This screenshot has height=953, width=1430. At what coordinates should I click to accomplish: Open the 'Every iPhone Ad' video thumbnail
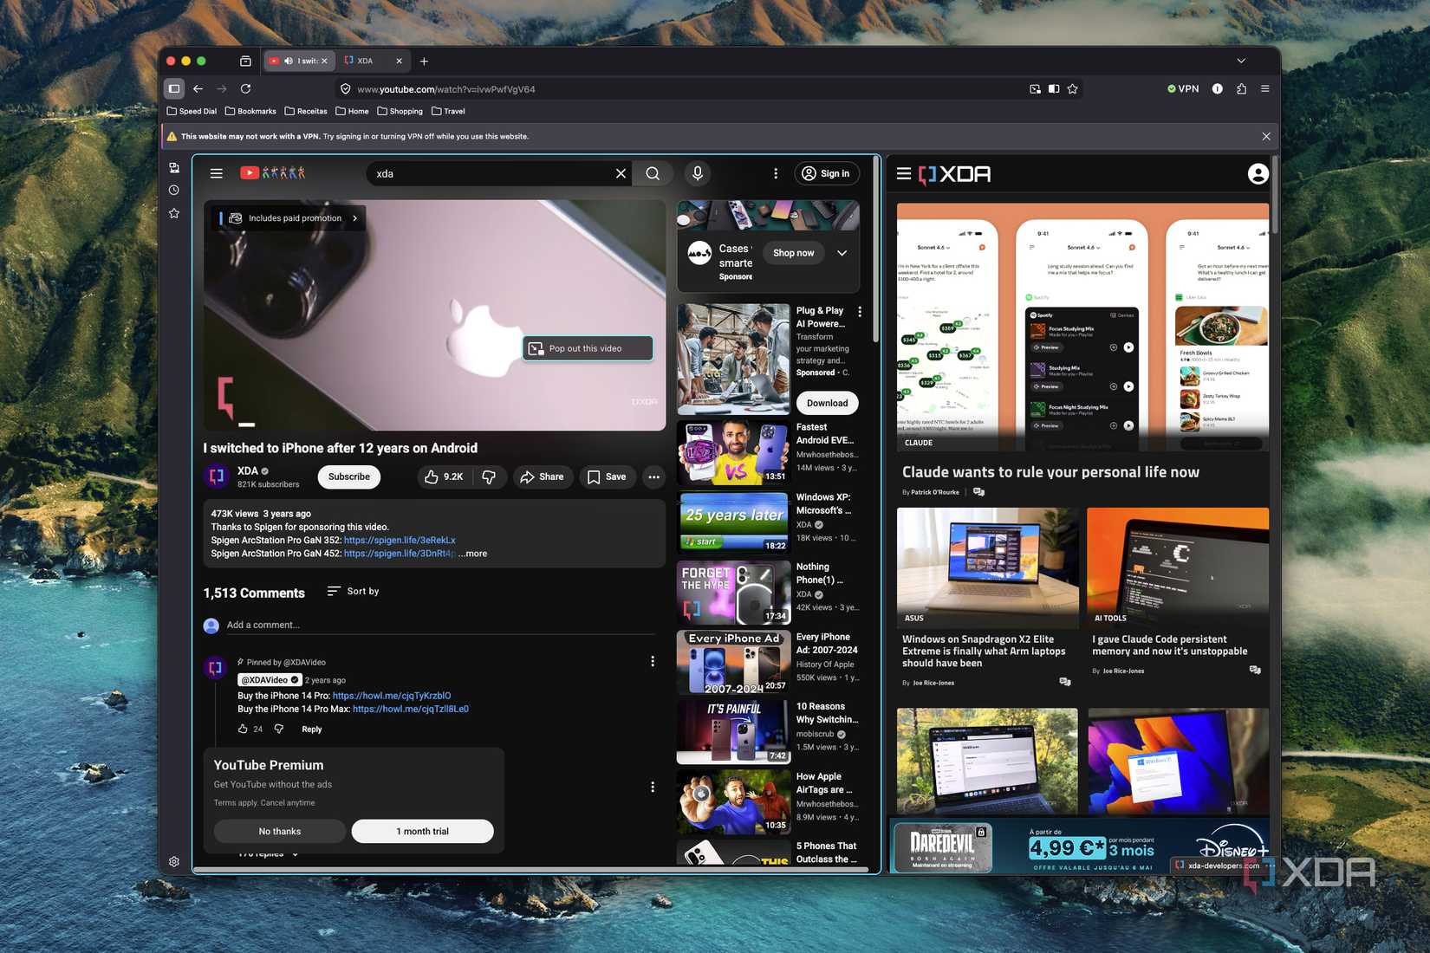pyautogui.click(x=733, y=662)
